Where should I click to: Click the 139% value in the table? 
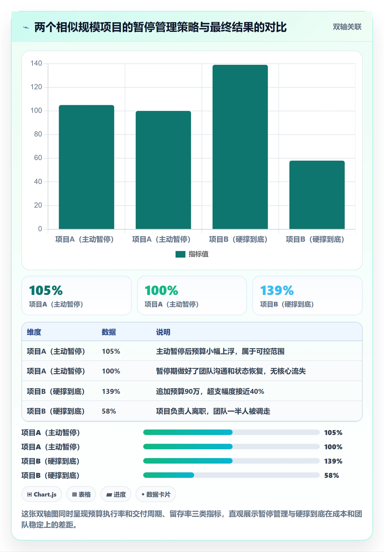click(x=111, y=391)
